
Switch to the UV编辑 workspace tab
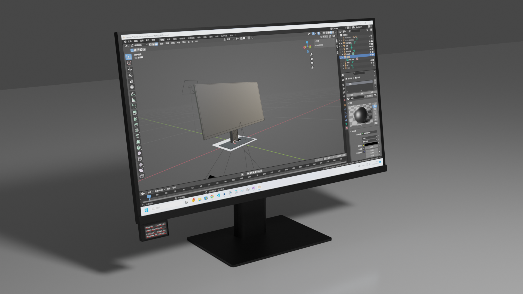[182, 39]
